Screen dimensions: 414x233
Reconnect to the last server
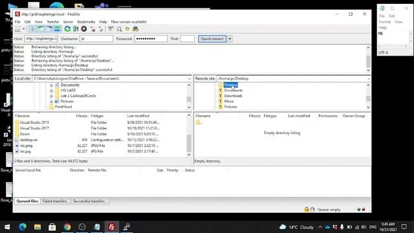point(101,29)
